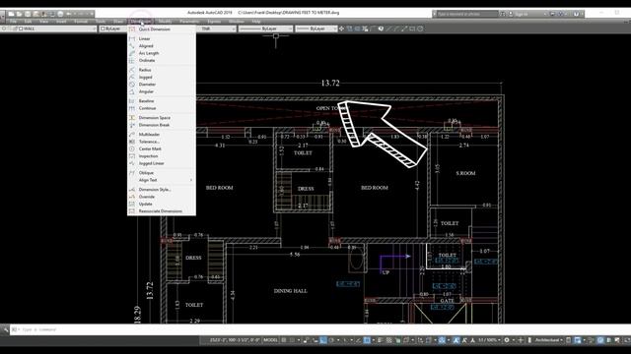
Task: Click the Open file icon in quick access
Action: coord(19,14)
